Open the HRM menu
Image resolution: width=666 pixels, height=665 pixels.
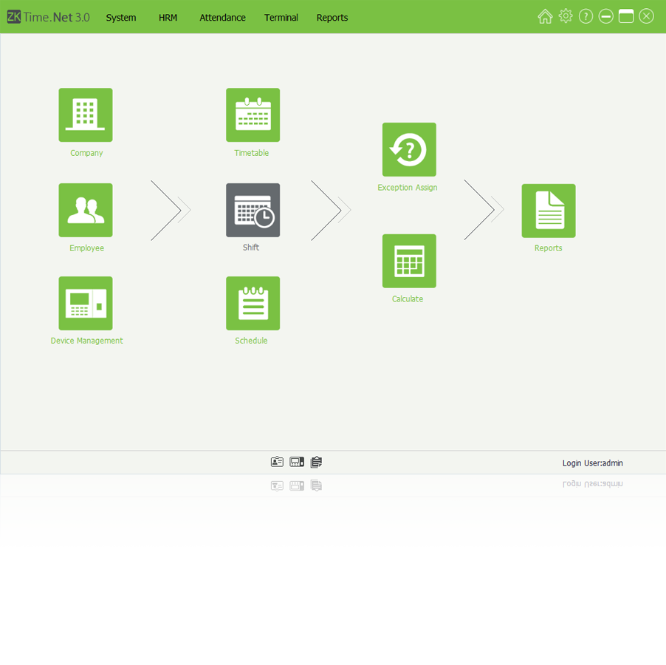click(x=168, y=18)
